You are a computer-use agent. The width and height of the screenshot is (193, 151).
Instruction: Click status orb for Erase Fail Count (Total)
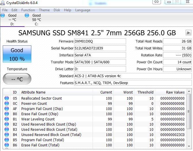coord(7,145)
